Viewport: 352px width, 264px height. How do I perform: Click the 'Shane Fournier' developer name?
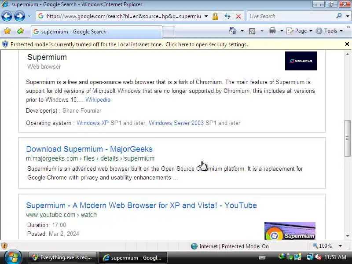click(82, 111)
